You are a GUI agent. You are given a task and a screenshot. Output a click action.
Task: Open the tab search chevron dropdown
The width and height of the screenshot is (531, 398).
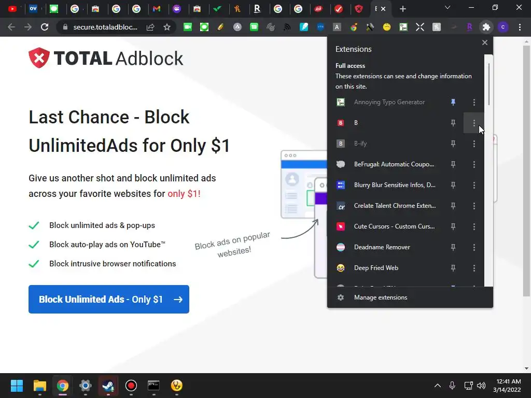[448, 7]
